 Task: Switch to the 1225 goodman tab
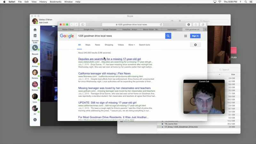(192, 29)
